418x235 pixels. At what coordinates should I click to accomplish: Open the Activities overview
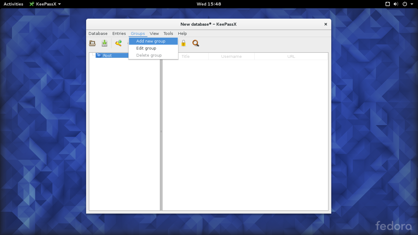(x=13, y=4)
